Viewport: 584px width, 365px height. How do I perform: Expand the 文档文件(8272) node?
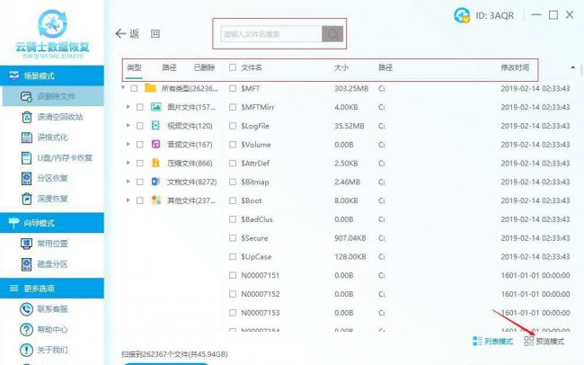click(128, 182)
